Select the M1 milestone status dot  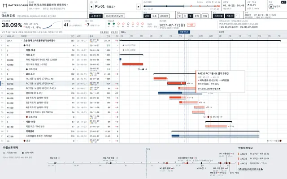click(109, 24)
